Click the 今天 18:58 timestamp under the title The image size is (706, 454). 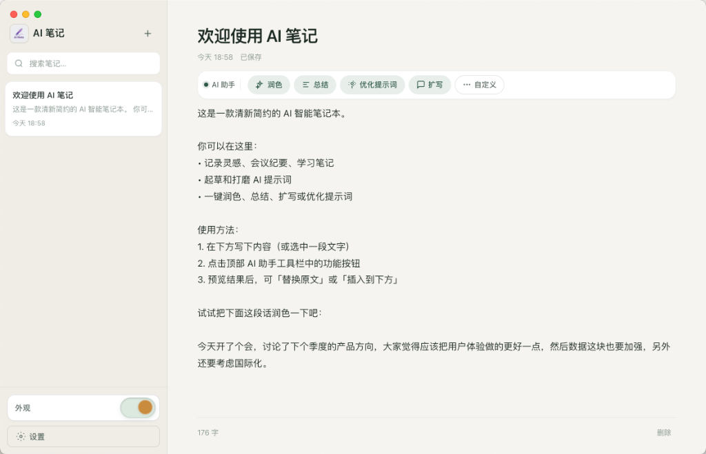[x=215, y=57]
